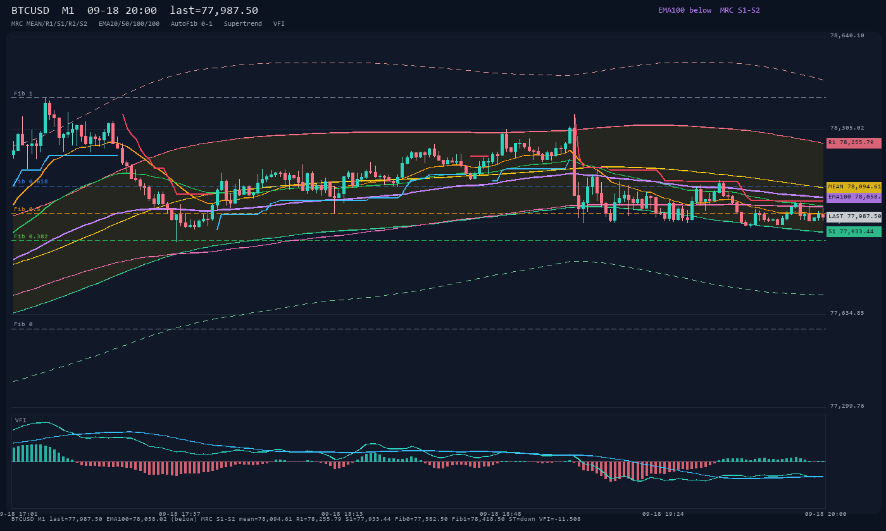Click the VFI panel label
Viewport: 886px width, 531px height.
(x=21, y=420)
